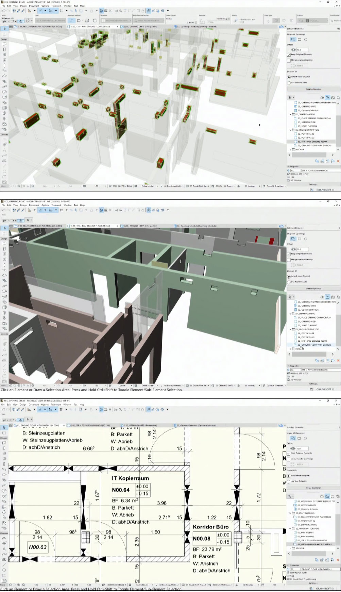Select Inherit from Original in top window
341x592 pixels.
[289, 77]
